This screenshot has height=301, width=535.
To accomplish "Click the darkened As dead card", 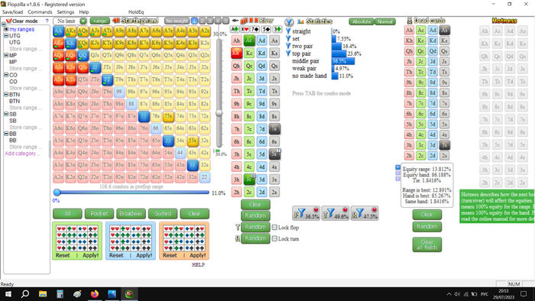I will [x=444, y=31].
